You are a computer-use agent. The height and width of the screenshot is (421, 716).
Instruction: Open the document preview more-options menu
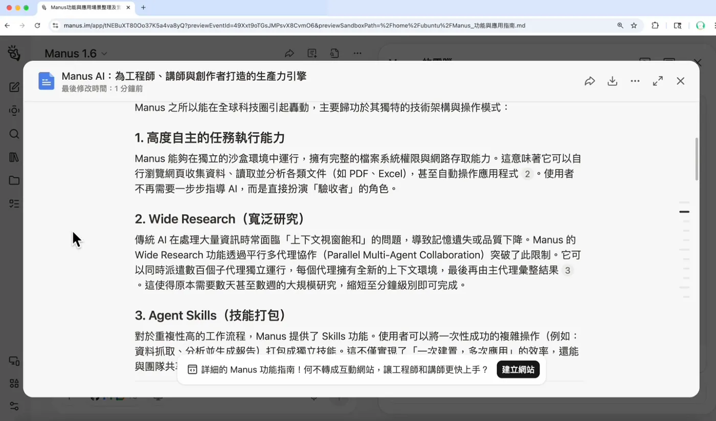[635, 81]
